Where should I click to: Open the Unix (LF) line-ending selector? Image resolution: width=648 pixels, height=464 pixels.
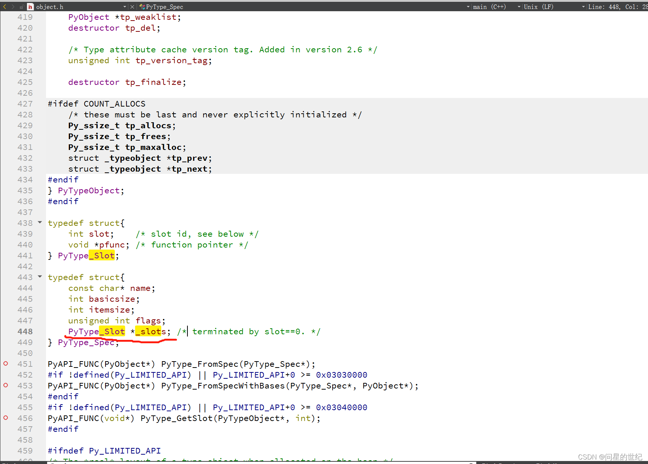pyautogui.click(x=539, y=6)
